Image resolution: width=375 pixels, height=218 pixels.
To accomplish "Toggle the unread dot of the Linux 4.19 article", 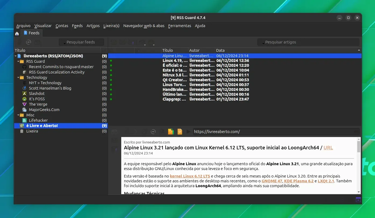I will tap(111, 61).
